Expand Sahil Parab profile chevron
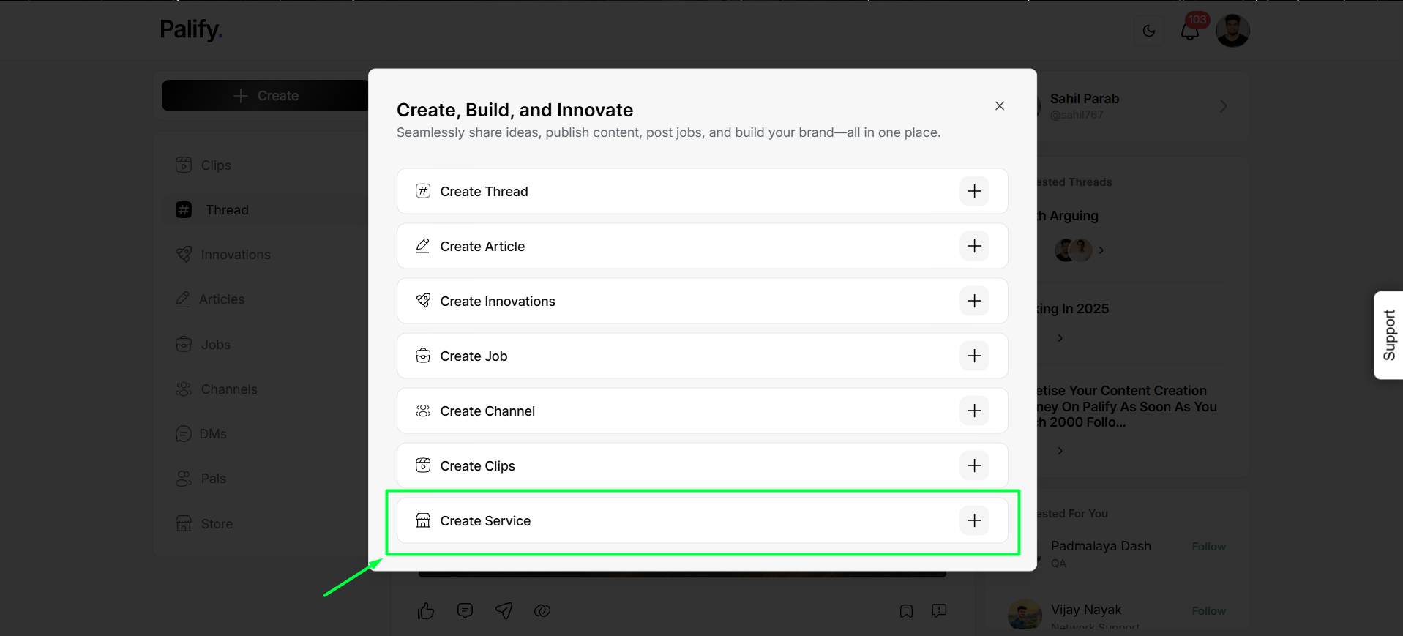Screen dimensions: 1403x636 point(1224,106)
